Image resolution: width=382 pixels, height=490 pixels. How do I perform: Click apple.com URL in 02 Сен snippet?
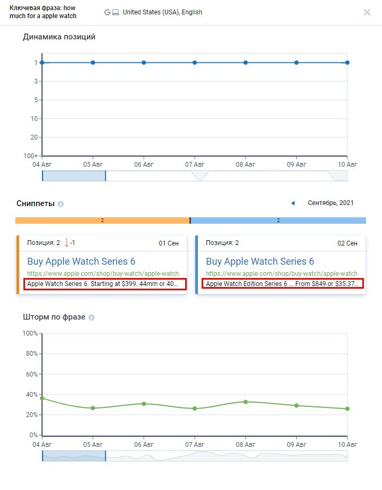(x=281, y=273)
